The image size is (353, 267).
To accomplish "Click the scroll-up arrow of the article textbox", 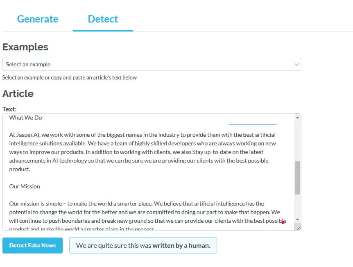I will 298,118.
